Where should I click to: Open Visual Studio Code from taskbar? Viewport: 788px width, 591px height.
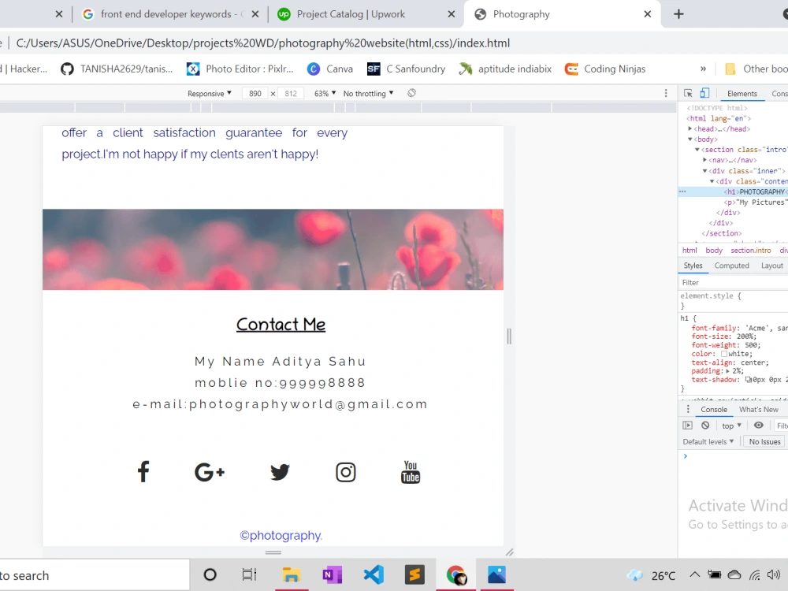[x=374, y=575]
